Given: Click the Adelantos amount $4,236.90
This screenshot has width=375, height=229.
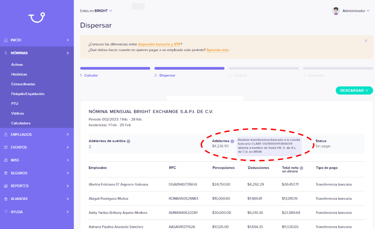Looking at the screenshot, I should click(x=221, y=146).
